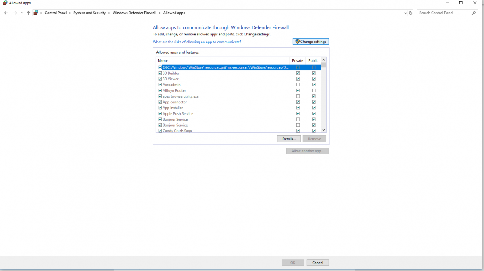This screenshot has height=271, width=484.
Task: Expand the chevron after System and Security
Action: pos(109,13)
